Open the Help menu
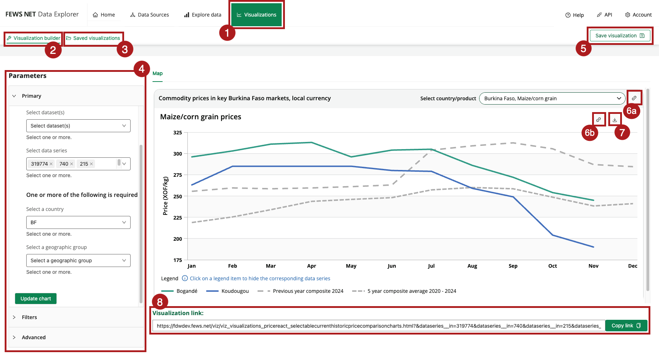The width and height of the screenshot is (659, 355). [574, 15]
